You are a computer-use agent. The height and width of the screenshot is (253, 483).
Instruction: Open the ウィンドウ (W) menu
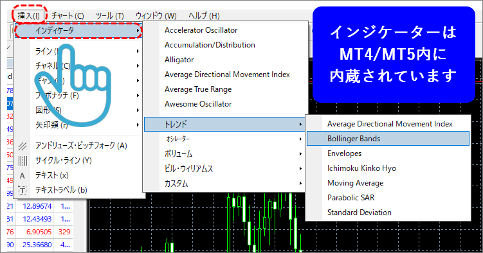(156, 15)
